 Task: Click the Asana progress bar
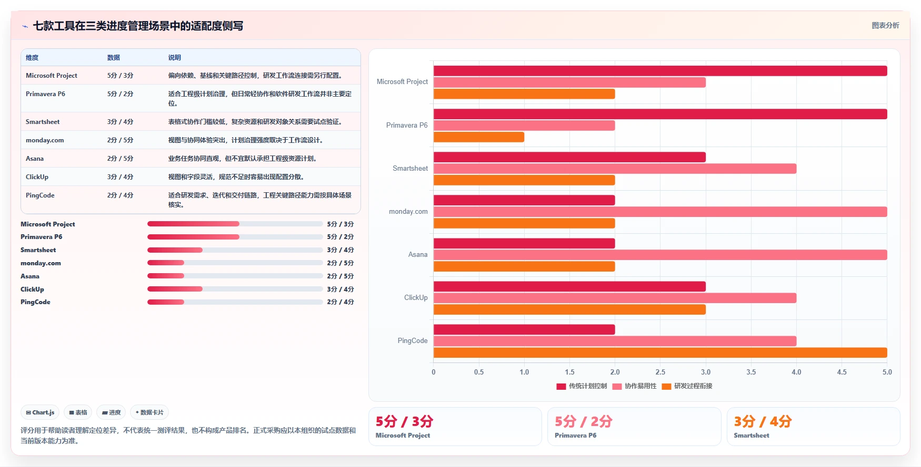pyautogui.click(x=235, y=276)
